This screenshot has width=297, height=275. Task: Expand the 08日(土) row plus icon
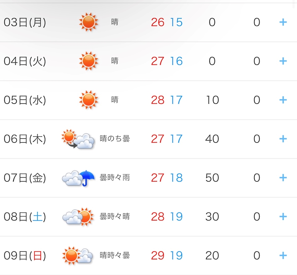coord(283,217)
